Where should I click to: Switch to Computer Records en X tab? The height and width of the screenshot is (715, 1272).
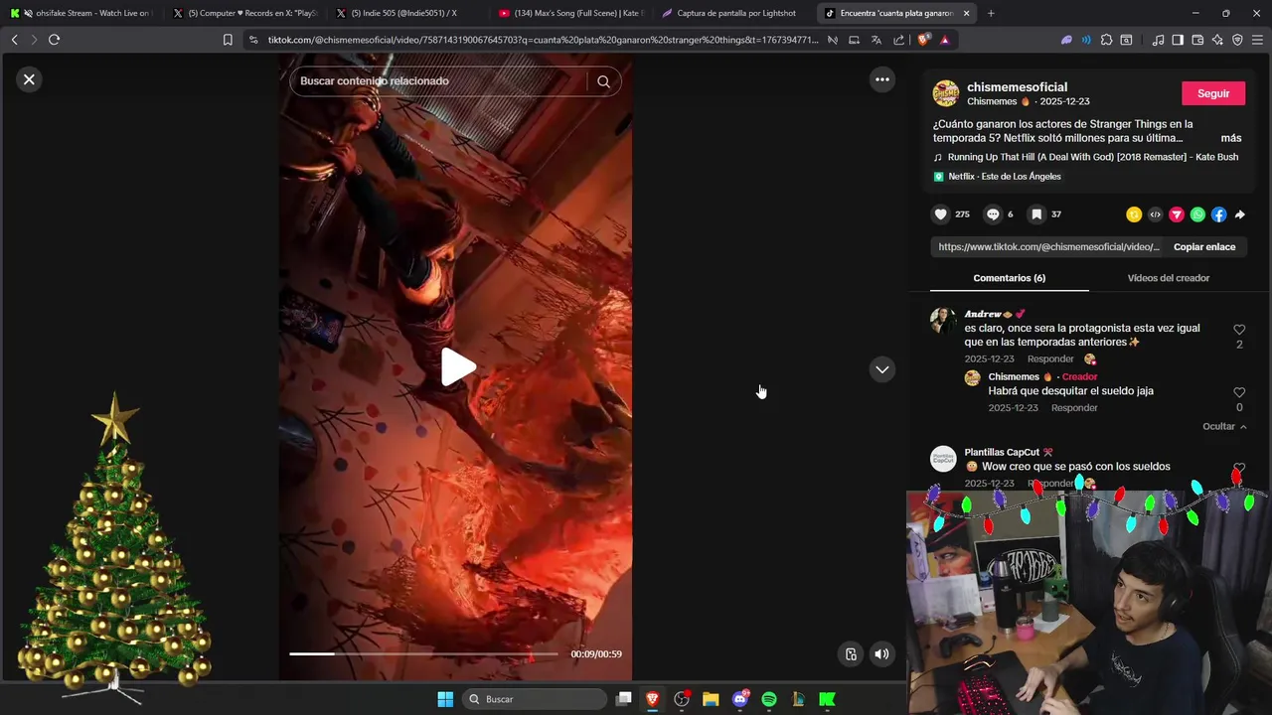click(245, 13)
